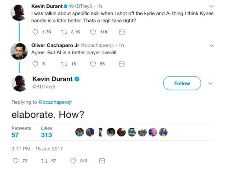Open dropdown arrow on Oliver's tweet
The image size is (227, 172).
click(x=211, y=46)
